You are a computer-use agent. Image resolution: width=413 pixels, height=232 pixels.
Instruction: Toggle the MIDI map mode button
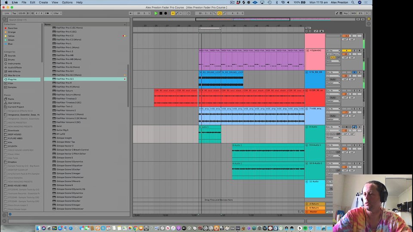click(354, 13)
